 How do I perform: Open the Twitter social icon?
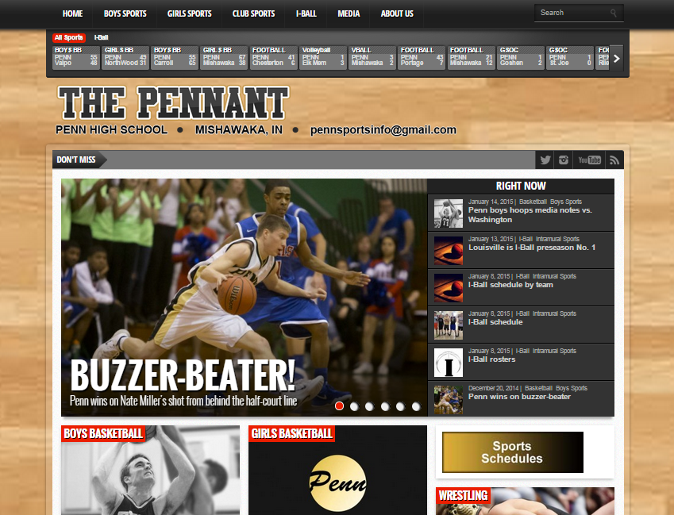click(545, 159)
